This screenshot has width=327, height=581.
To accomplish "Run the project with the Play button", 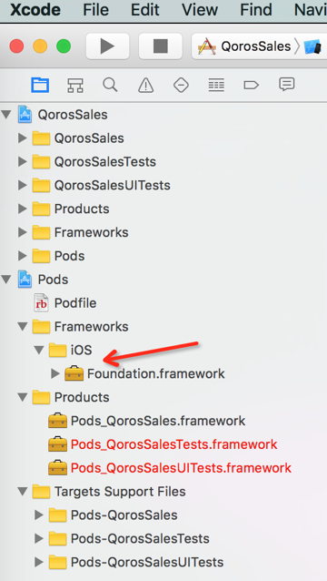I will point(107,46).
